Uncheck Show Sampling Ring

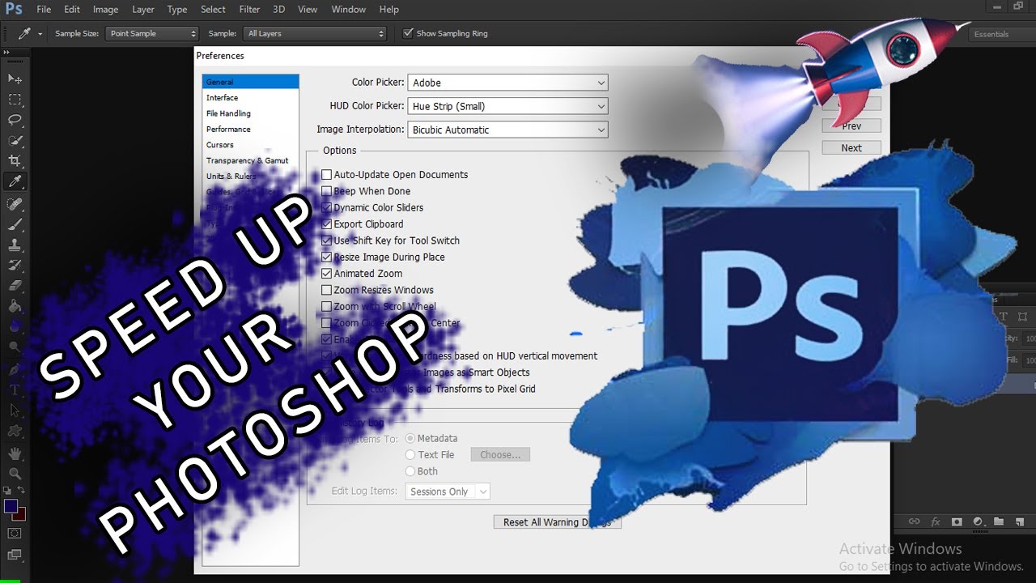pos(408,33)
